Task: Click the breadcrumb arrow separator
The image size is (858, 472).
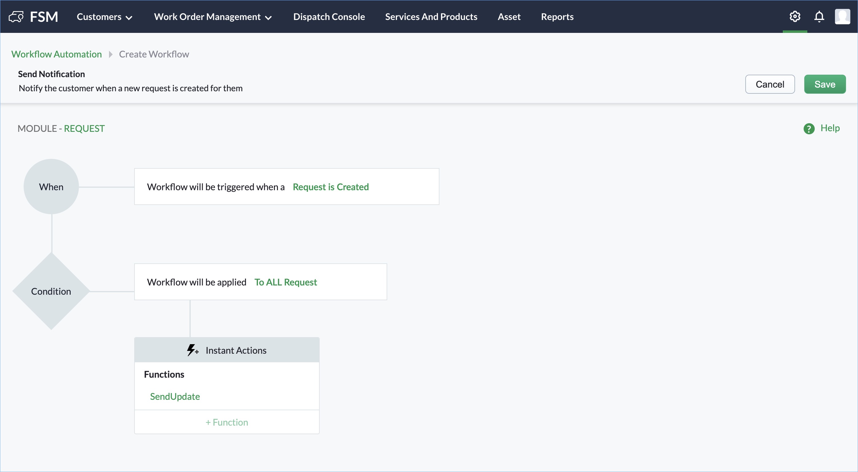Action: 111,54
